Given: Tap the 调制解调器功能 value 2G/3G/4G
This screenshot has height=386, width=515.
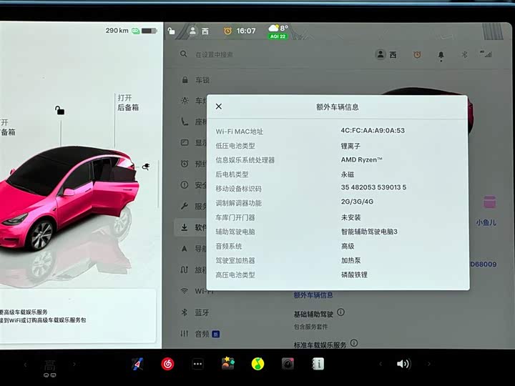Looking at the screenshot, I should [357, 202].
